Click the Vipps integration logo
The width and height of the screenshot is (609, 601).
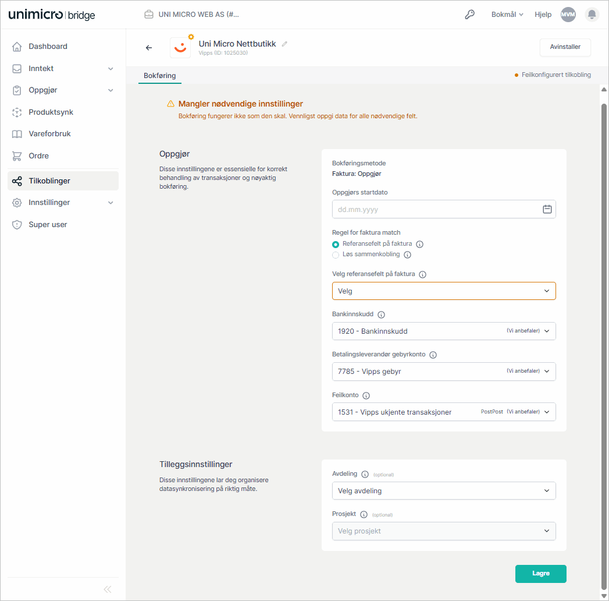click(180, 48)
